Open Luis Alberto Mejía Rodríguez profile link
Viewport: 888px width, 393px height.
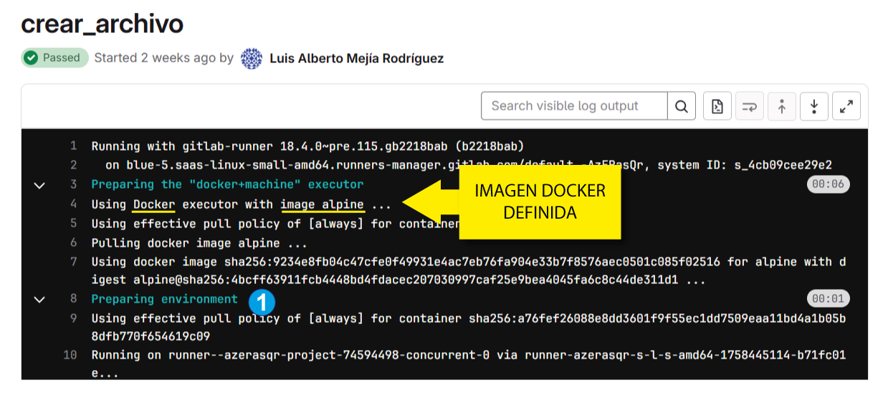(x=356, y=58)
